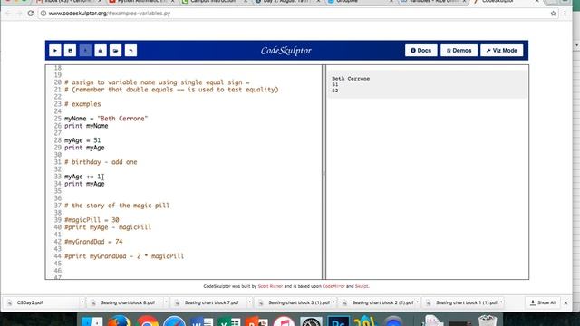Reload the page in Chrome
The width and height of the screenshot is (580, 326).
tap(30, 14)
